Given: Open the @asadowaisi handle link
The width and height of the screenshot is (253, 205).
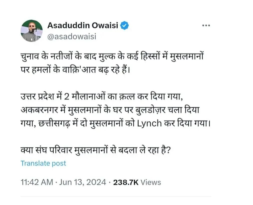Looking at the screenshot, I should click(x=72, y=36).
